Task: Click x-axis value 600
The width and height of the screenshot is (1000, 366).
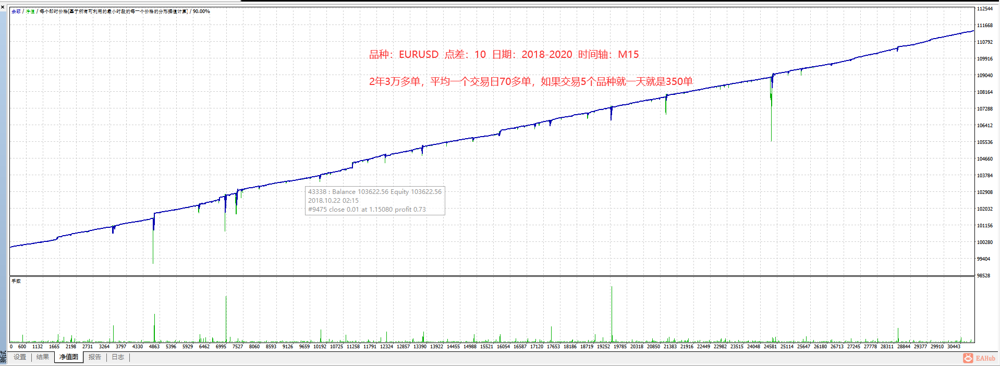Action: tap(22, 347)
